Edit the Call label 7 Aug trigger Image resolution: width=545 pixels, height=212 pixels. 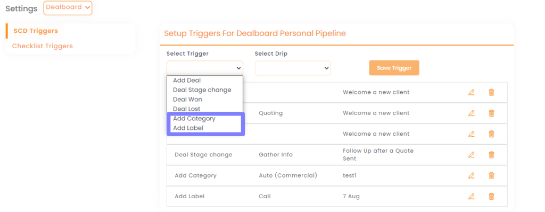(471, 196)
